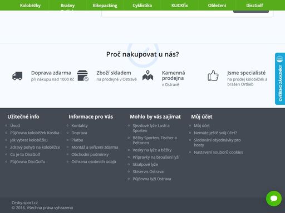Viewport: 285px width, 213px height.
Task: Click the stock box with checkmark icon
Action: tap(83, 75)
